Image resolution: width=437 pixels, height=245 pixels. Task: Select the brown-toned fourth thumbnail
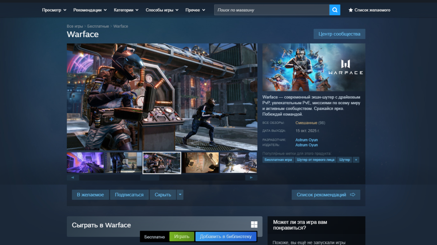coord(200,163)
